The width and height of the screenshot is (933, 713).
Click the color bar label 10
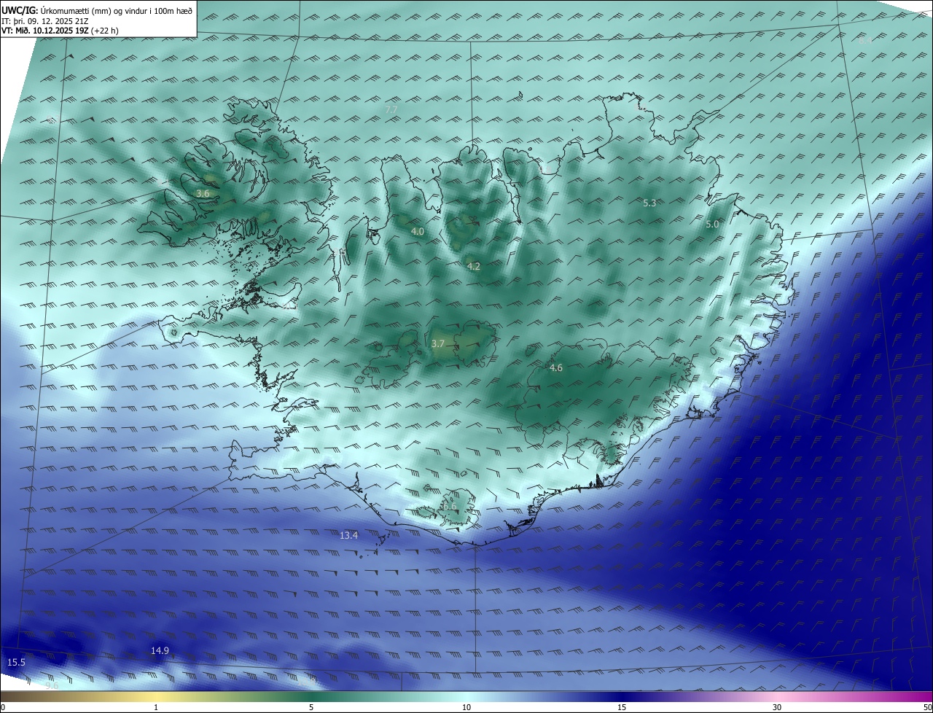[466, 707]
